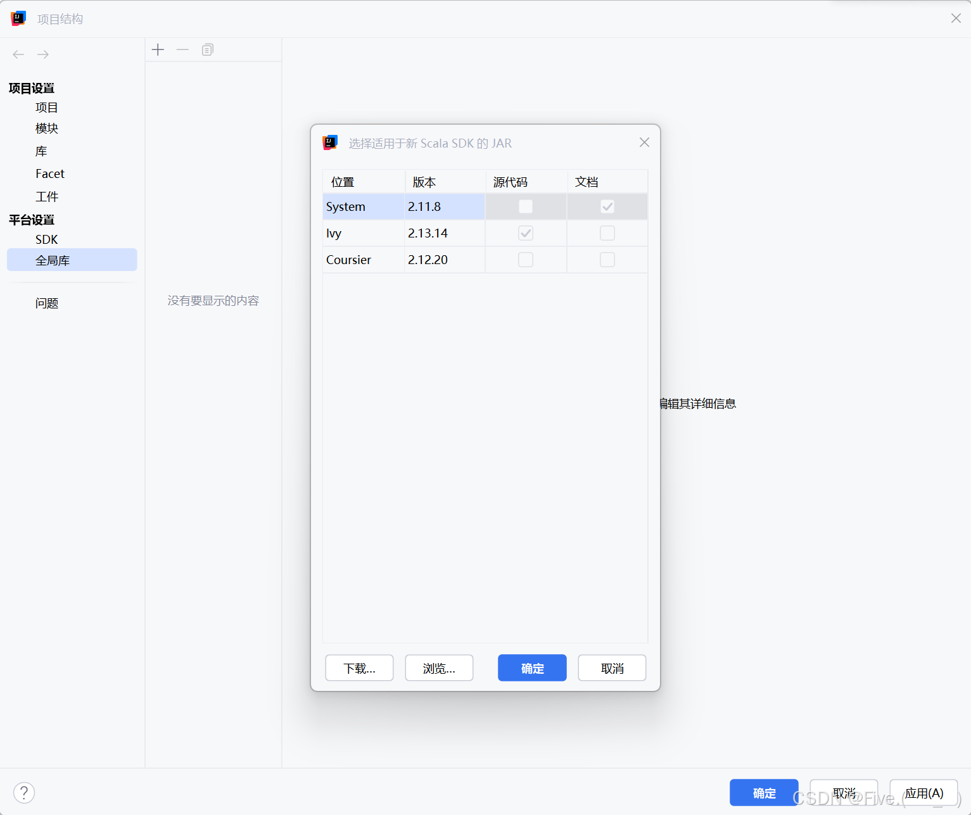The width and height of the screenshot is (971, 815).
Task: Sort by the 位置 column header
Action: [x=364, y=182]
